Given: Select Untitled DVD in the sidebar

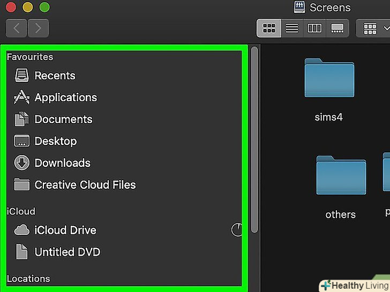Looking at the screenshot, I should 67,252.
